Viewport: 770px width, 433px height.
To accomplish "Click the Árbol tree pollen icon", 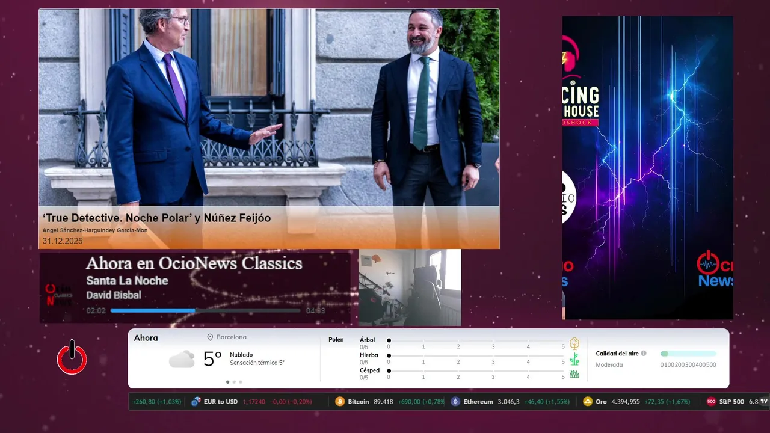I will click(x=574, y=343).
